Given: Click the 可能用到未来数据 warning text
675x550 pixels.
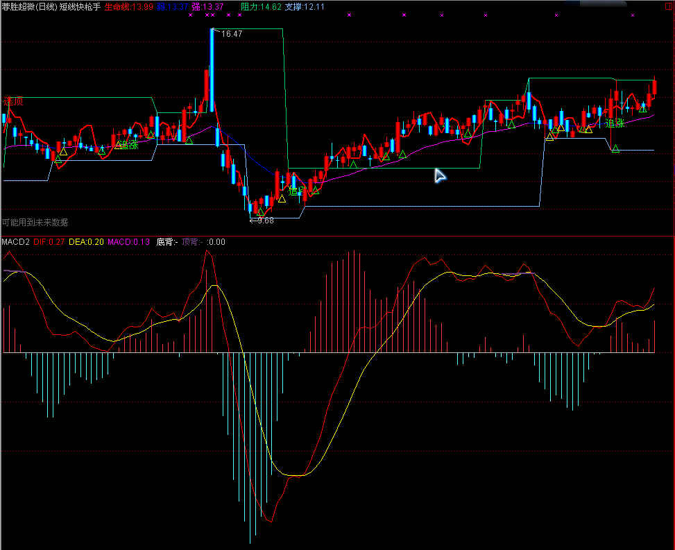Looking at the screenshot, I should click(35, 222).
